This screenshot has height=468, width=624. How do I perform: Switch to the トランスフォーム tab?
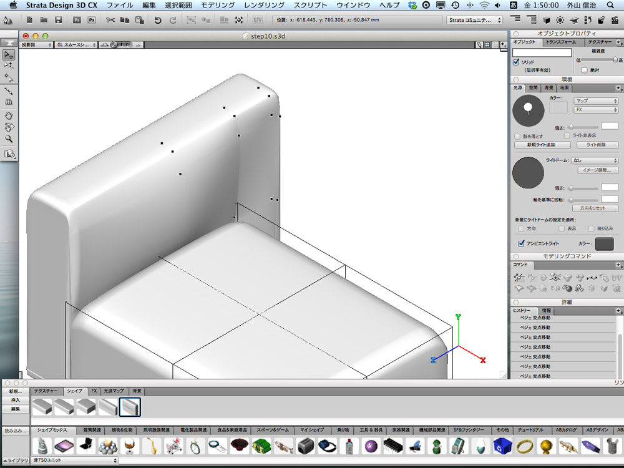tap(561, 42)
